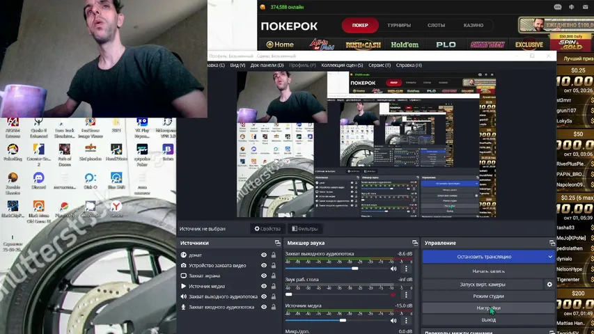Switch to ТУРНИРЫ tab in ПОКЕРОК
The width and height of the screenshot is (594, 334).
tap(399, 25)
